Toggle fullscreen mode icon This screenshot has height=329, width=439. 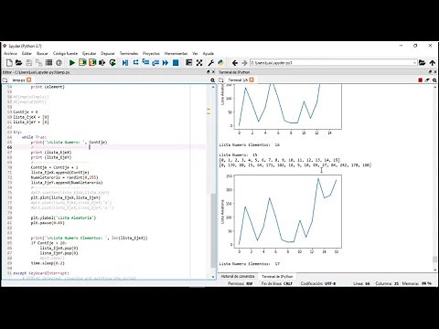tap(199, 63)
